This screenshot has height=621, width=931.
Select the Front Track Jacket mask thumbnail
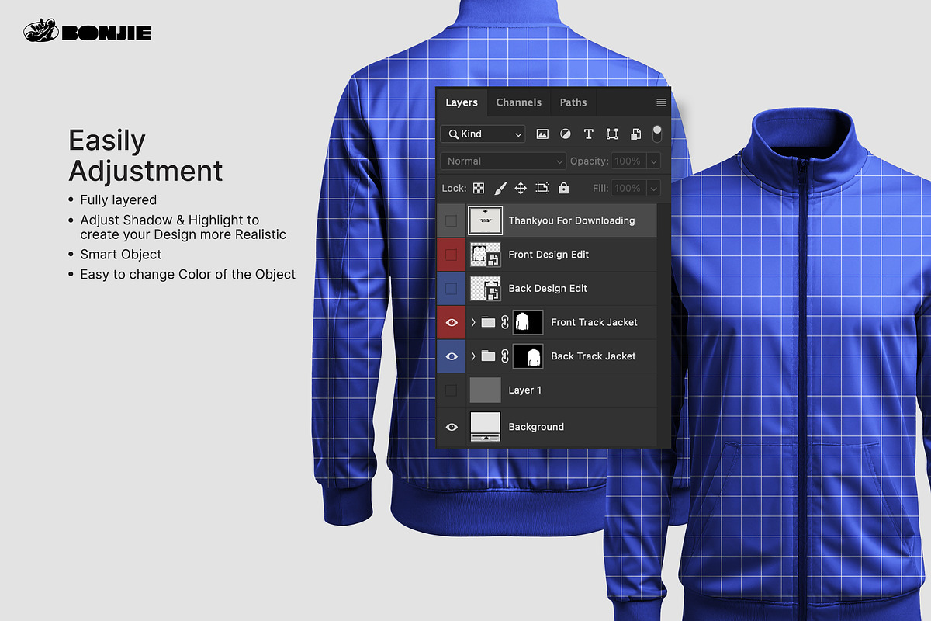tap(528, 322)
